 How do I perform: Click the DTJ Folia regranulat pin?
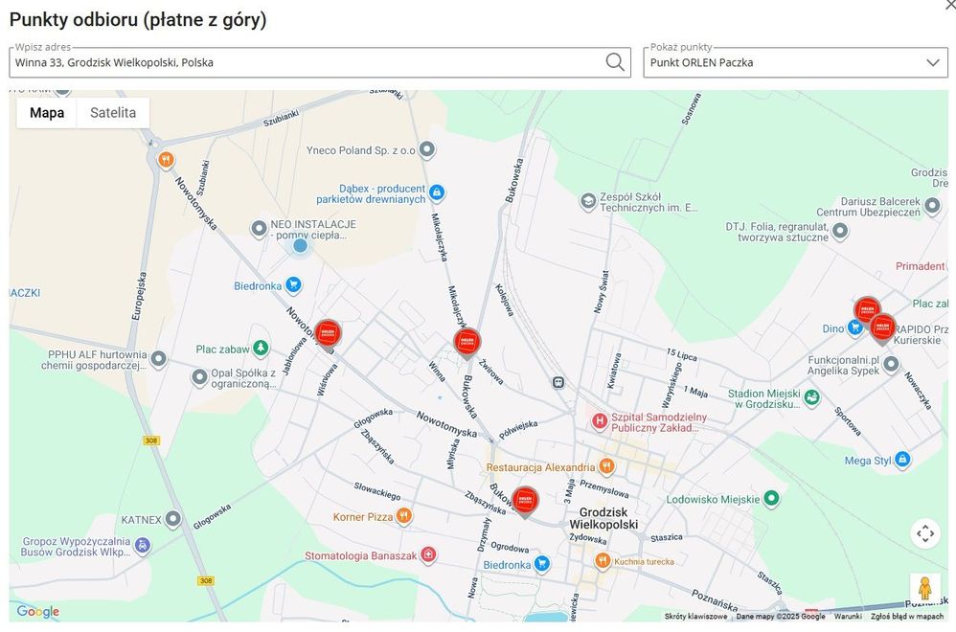pos(840,231)
